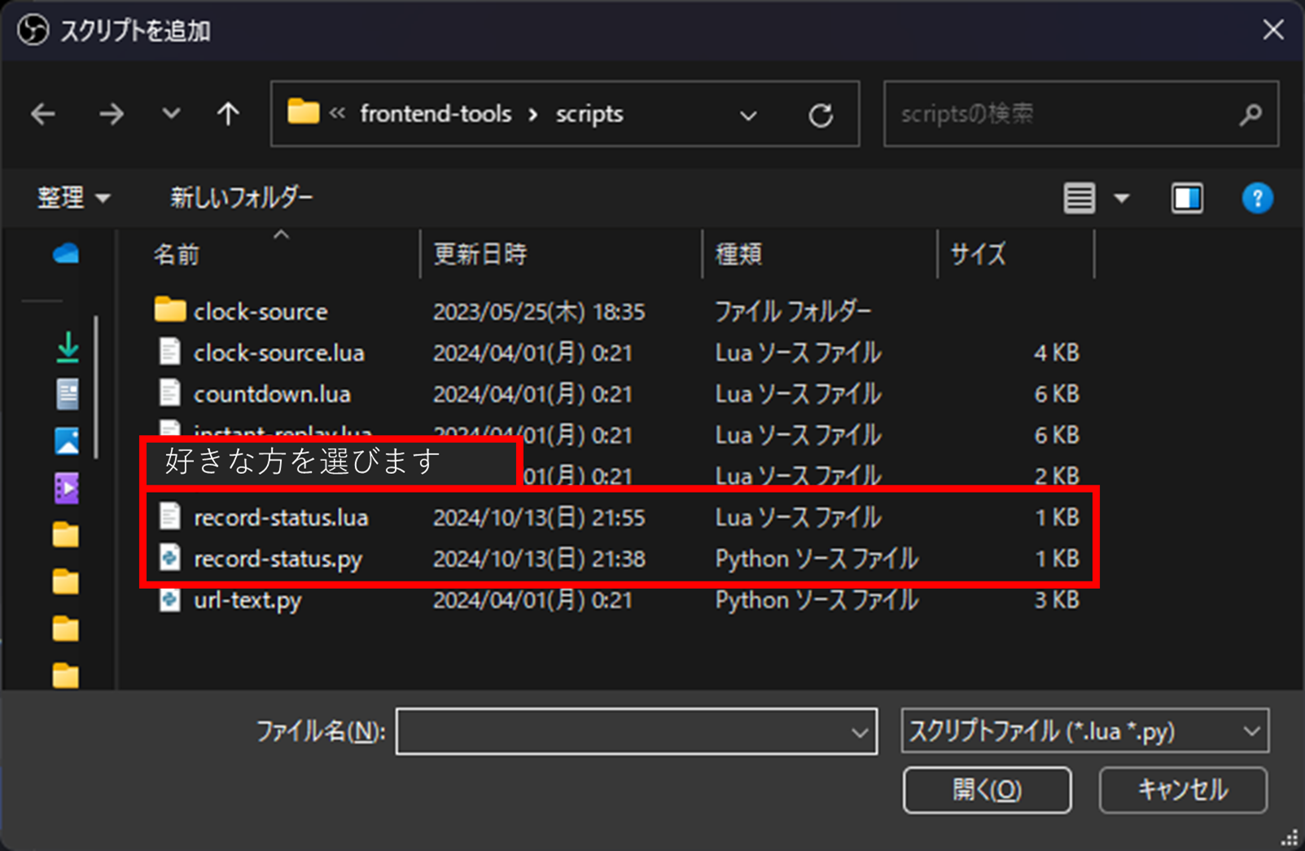Navigate up one folder level
The width and height of the screenshot is (1305, 851).
[x=228, y=113]
